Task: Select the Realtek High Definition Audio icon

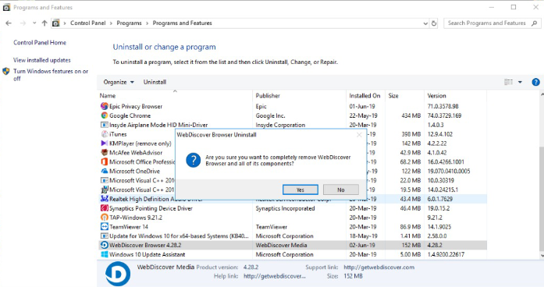Action: pyautogui.click(x=105, y=199)
